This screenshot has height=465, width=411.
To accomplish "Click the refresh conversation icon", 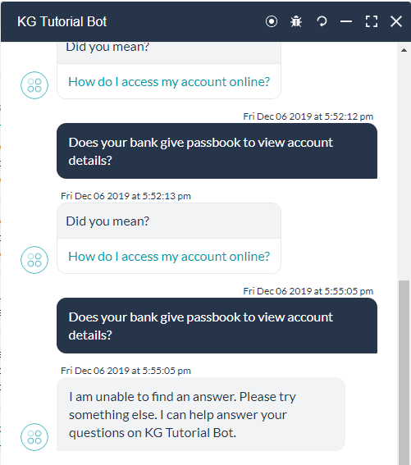I will (x=322, y=21).
